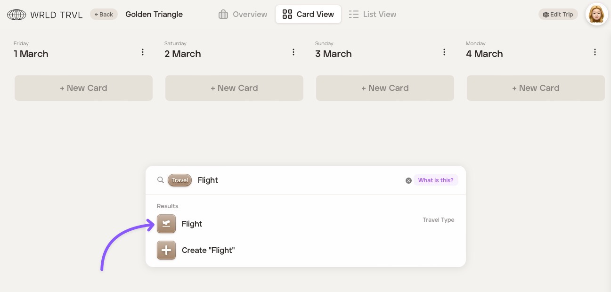This screenshot has height=292, width=611.
Task: Open the 2 March three-dot menu
Action: click(293, 52)
